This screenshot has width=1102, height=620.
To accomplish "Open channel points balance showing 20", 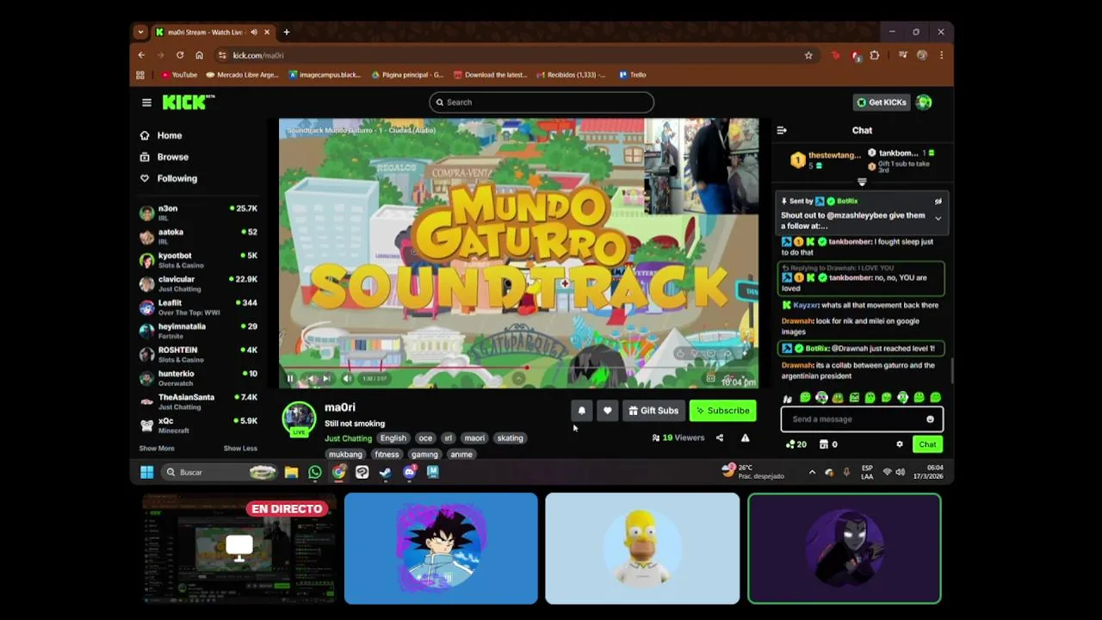I will 796,444.
